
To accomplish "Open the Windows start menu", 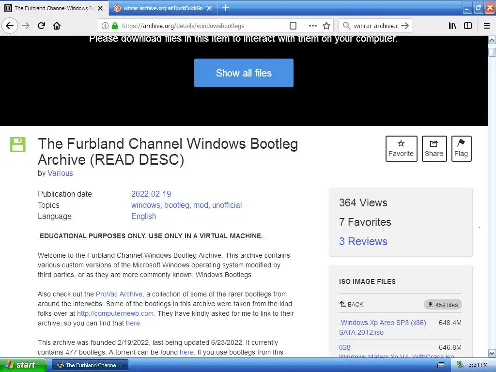I will tap(23, 365).
